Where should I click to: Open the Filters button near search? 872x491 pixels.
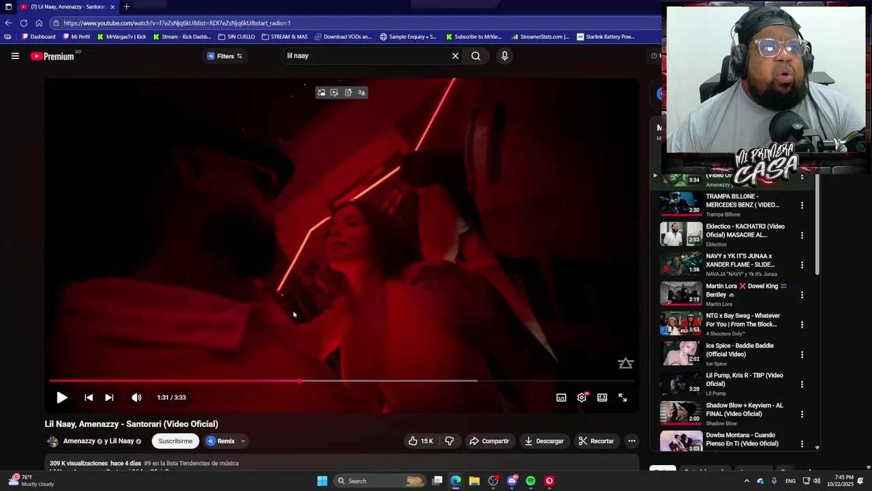pos(225,56)
